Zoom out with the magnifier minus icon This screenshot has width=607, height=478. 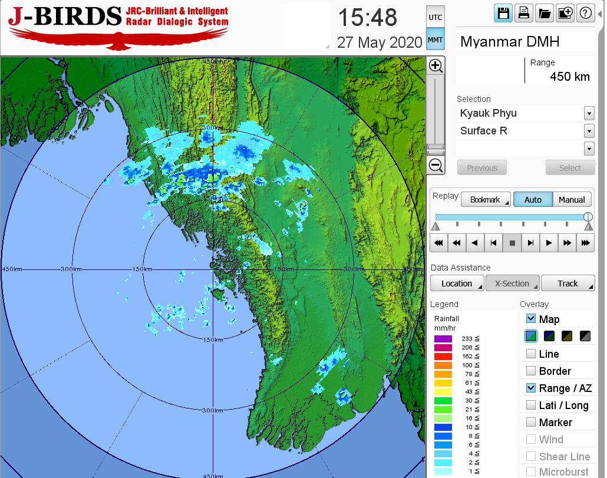tap(436, 165)
